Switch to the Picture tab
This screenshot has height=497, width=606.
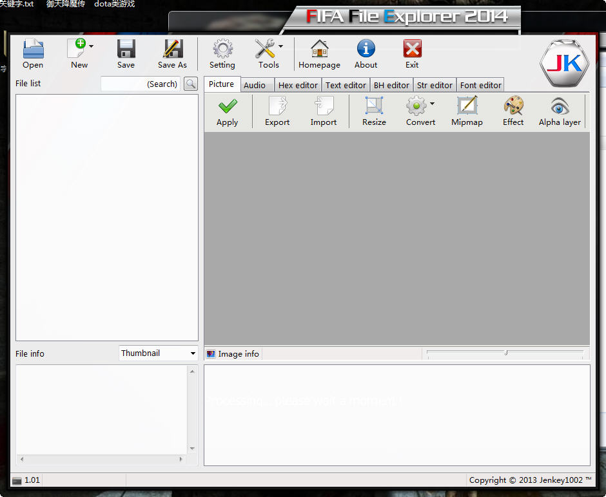222,84
